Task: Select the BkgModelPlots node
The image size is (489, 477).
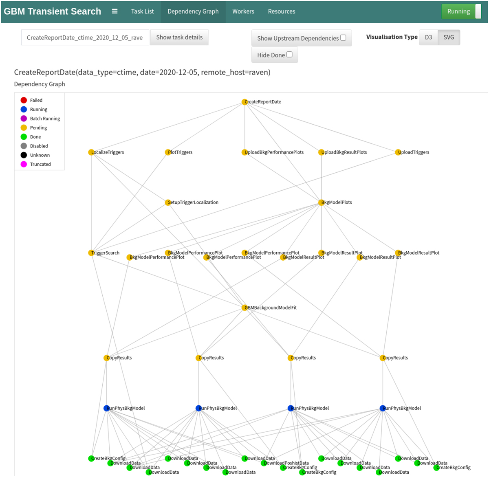Action: click(321, 202)
